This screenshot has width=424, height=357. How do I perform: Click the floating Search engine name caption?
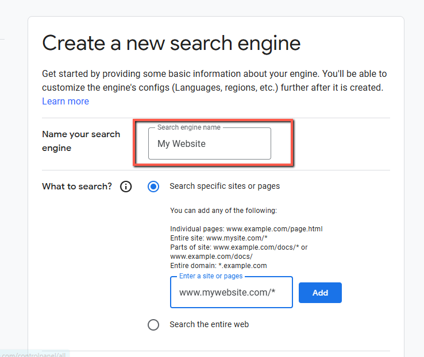click(x=189, y=127)
